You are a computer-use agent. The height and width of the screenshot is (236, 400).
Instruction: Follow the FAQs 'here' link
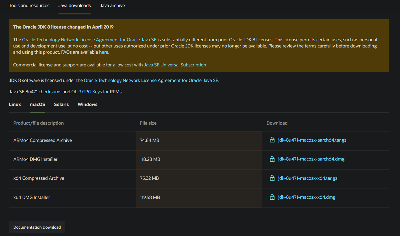coord(104,52)
